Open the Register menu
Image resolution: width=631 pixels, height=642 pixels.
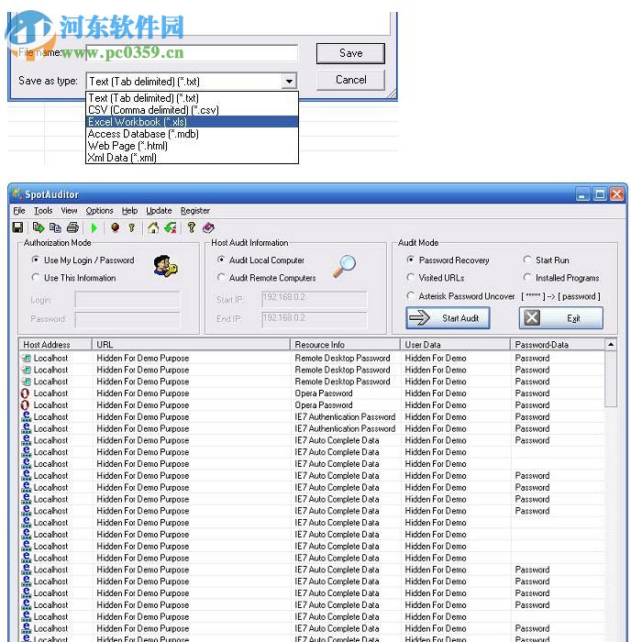(x=195, y=210)
